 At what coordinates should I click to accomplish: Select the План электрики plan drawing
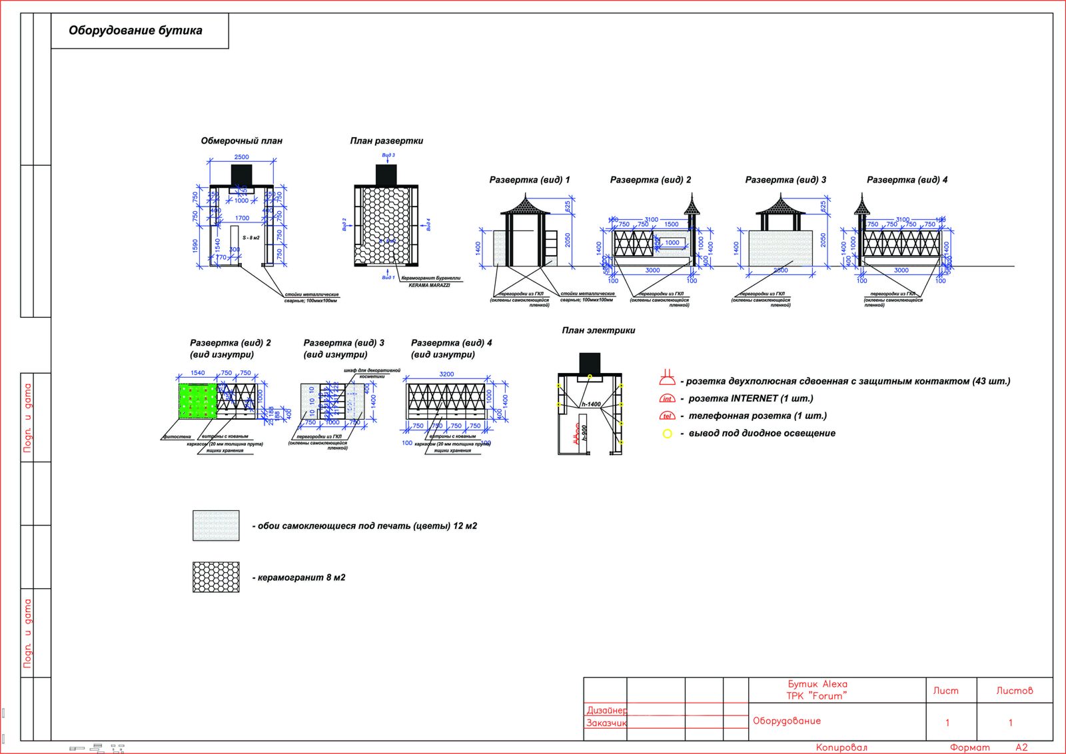(x=590, y=404)
